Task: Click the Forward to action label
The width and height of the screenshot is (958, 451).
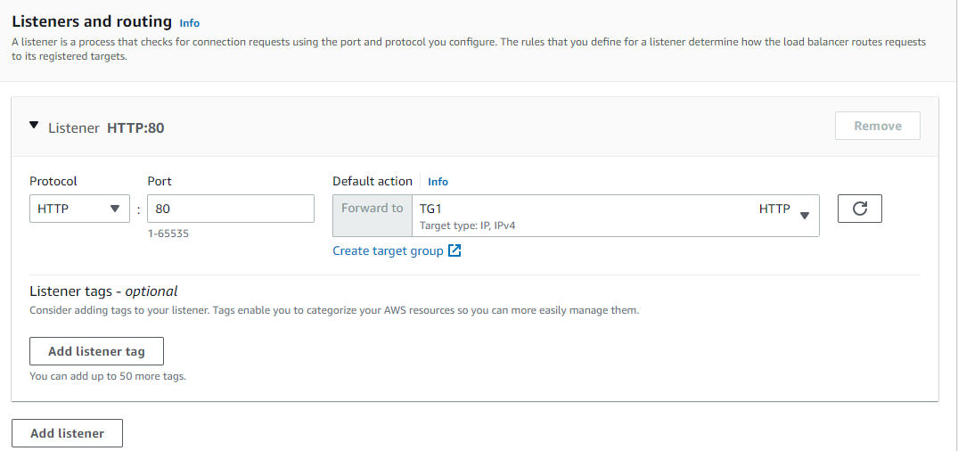Action: 373,208
